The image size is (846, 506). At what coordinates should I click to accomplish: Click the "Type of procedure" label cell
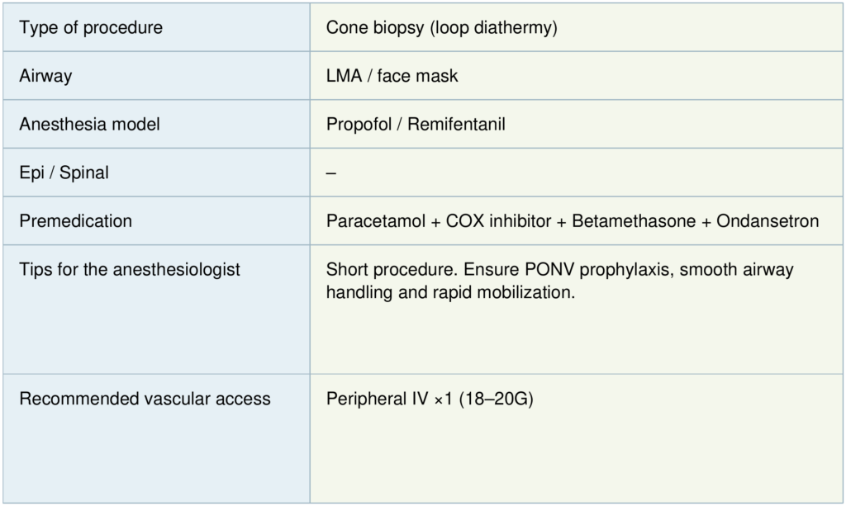click(91, 28)
